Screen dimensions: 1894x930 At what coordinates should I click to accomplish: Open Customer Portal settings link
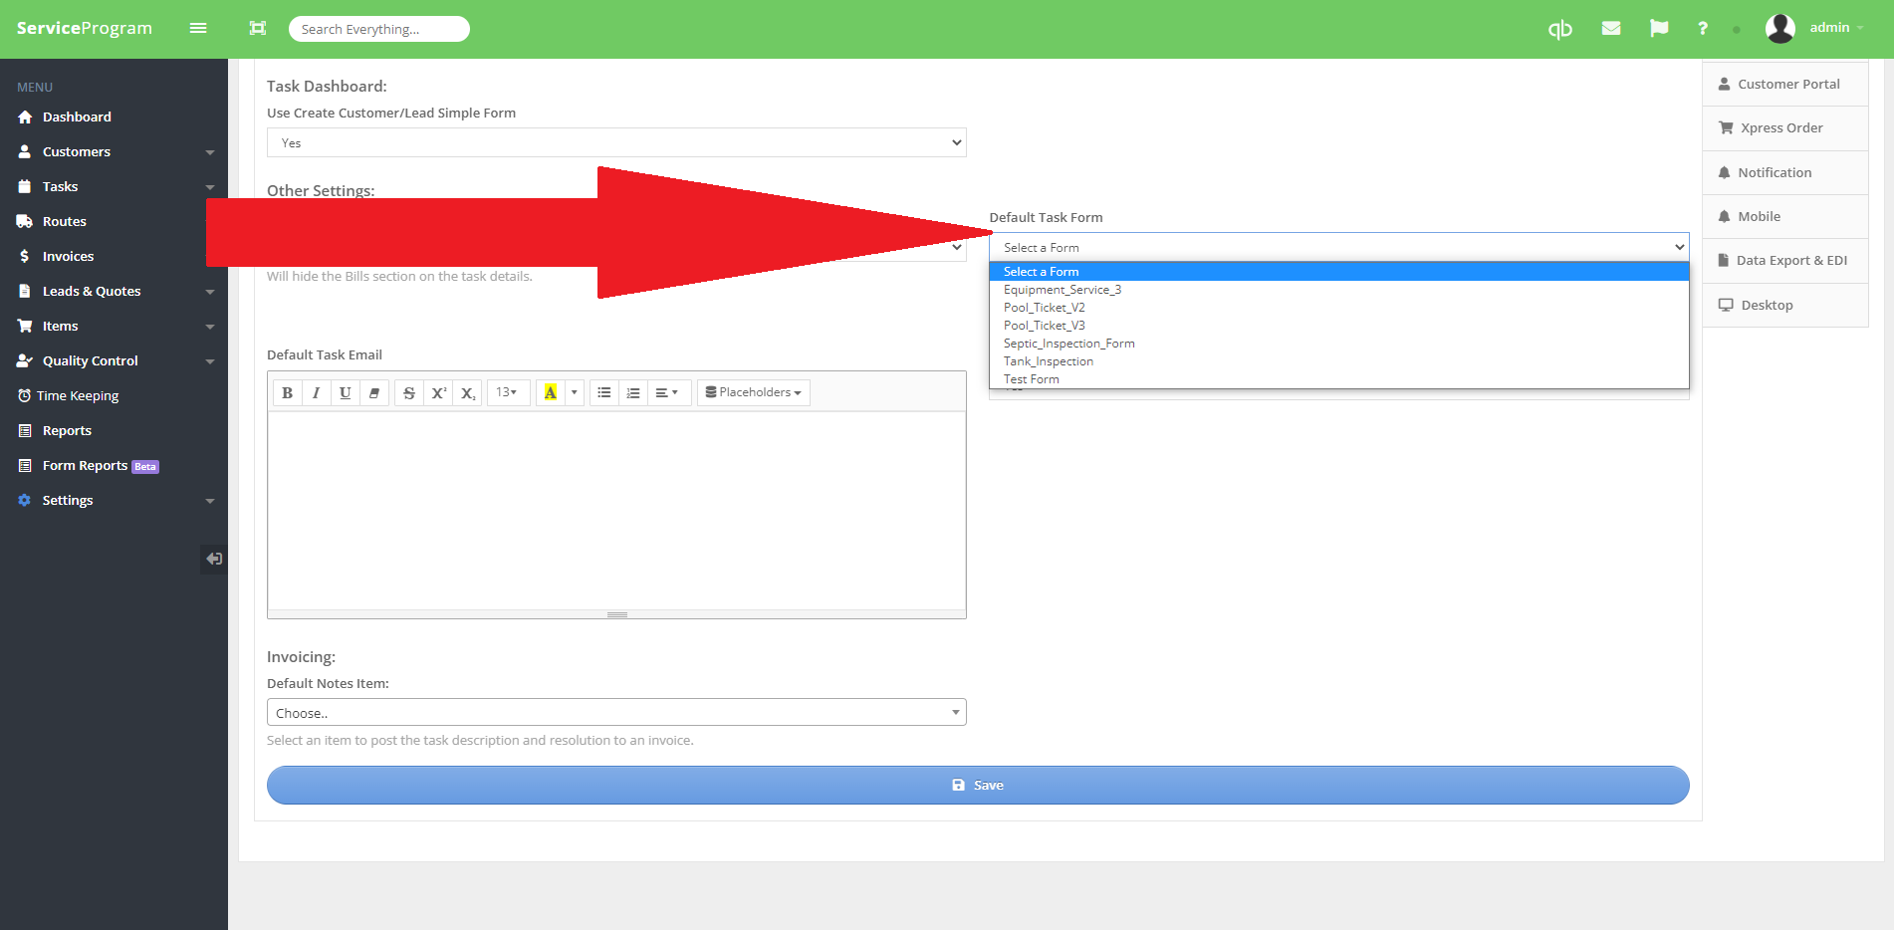click(1787, 85)
